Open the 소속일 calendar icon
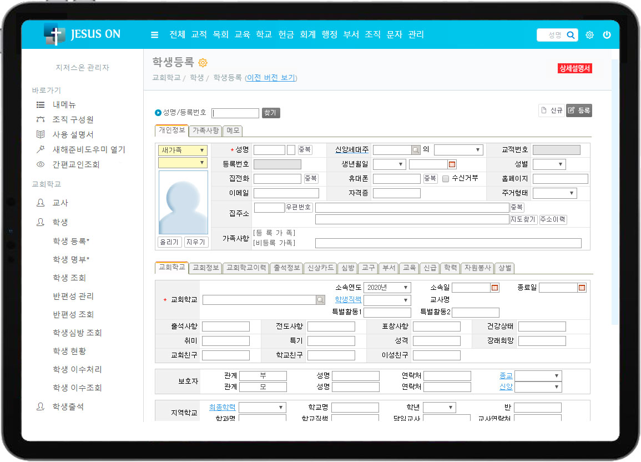This screenshot has width=641, height=462. [x=494, y=288]
